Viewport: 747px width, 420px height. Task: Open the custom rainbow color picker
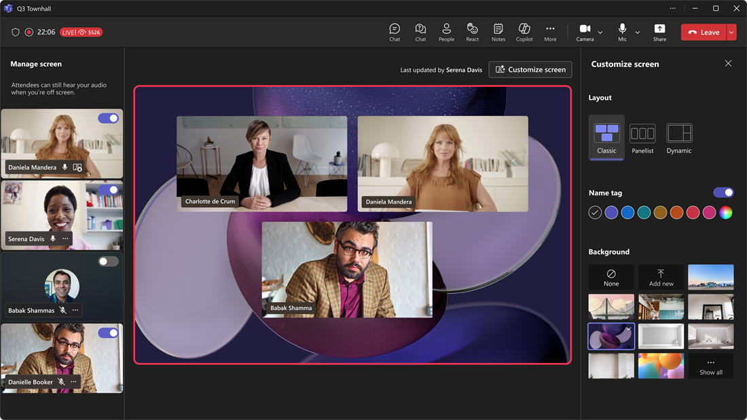(725, 212)
